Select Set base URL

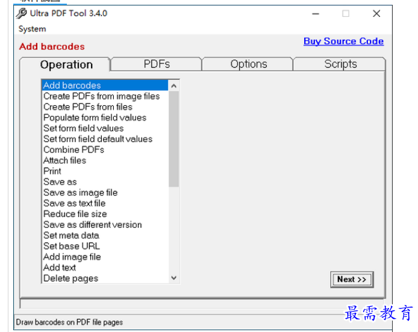(105, 246)
